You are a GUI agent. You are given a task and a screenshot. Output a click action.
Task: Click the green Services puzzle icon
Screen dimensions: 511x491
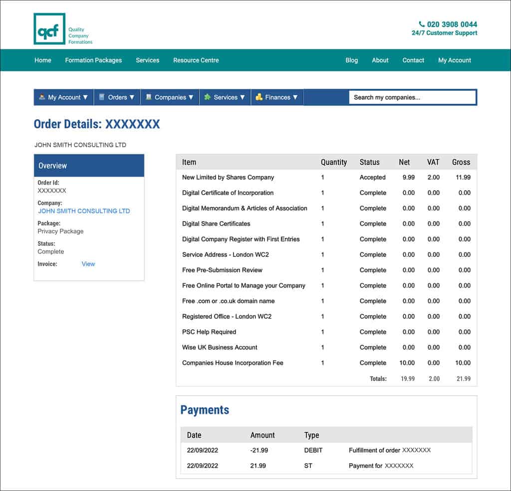coord(207,97)
